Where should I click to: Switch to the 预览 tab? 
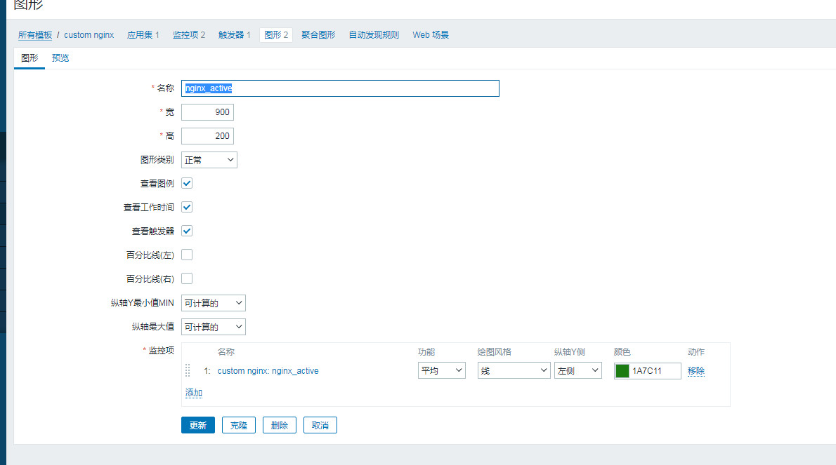(60, 58)
